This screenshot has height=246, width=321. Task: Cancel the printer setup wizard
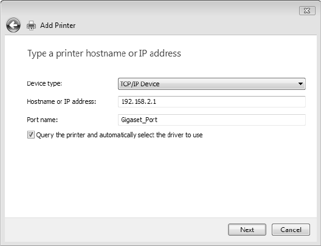[291, 230]
